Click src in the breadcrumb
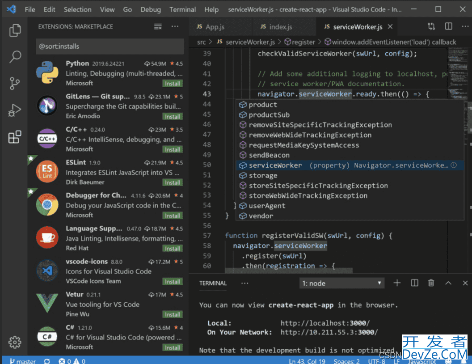 (x=202, y=42)
